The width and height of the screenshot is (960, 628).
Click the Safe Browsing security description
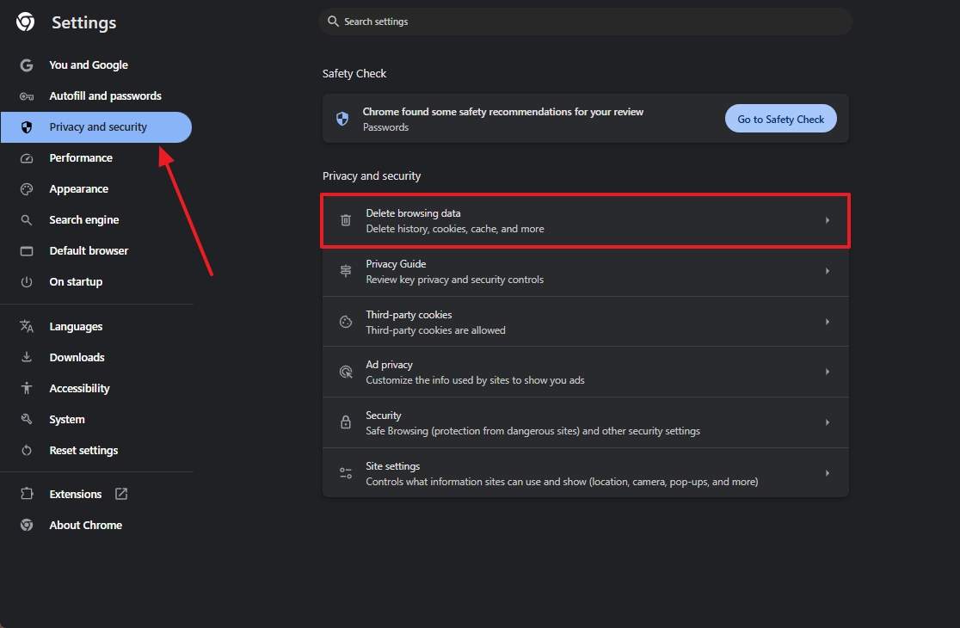pyautogui.click(x=532, y=431)
